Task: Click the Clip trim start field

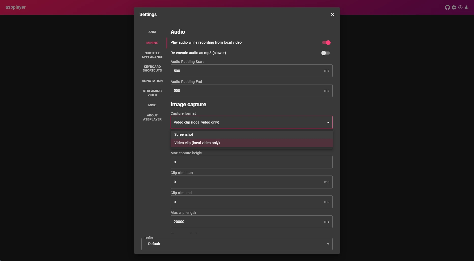Action: pos(251,182)
